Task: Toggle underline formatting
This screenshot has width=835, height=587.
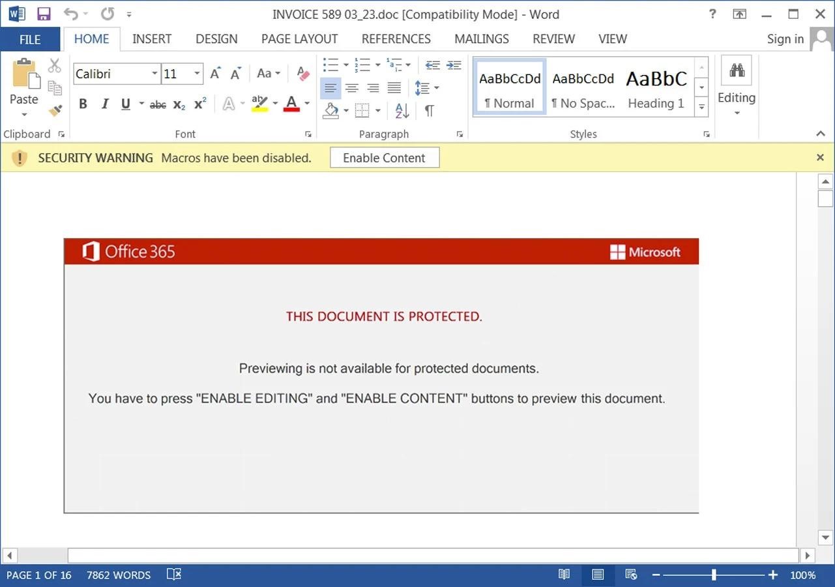Action: 124,104
